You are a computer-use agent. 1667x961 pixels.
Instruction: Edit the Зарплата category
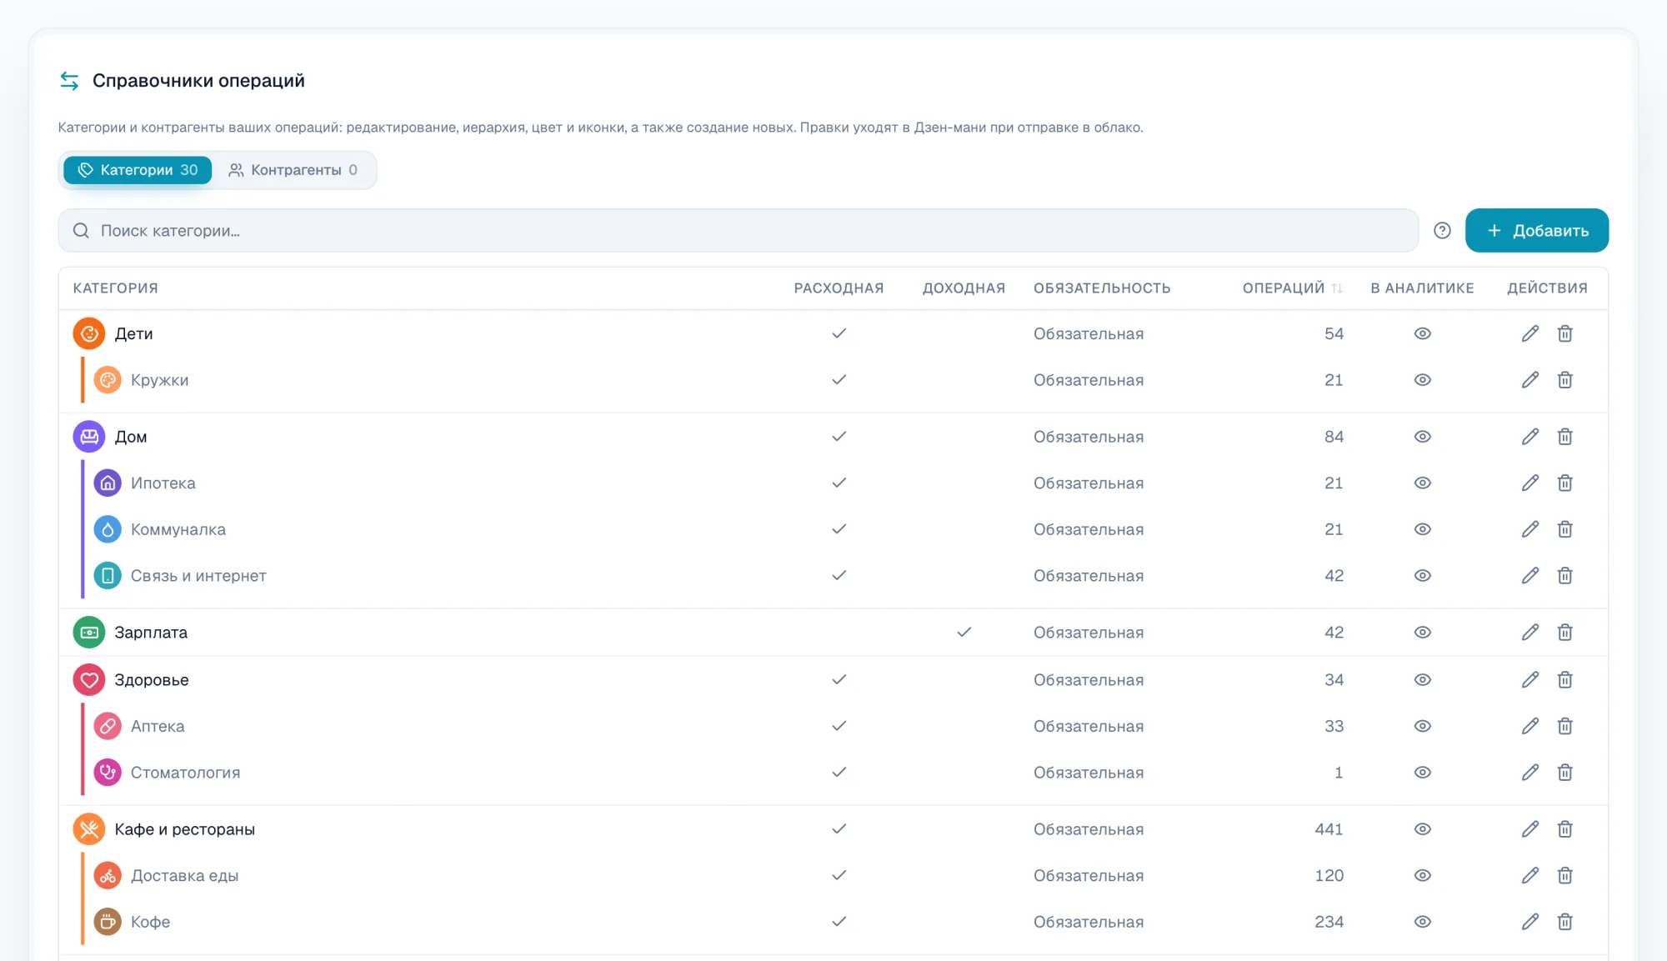[x=1530, y=633]
